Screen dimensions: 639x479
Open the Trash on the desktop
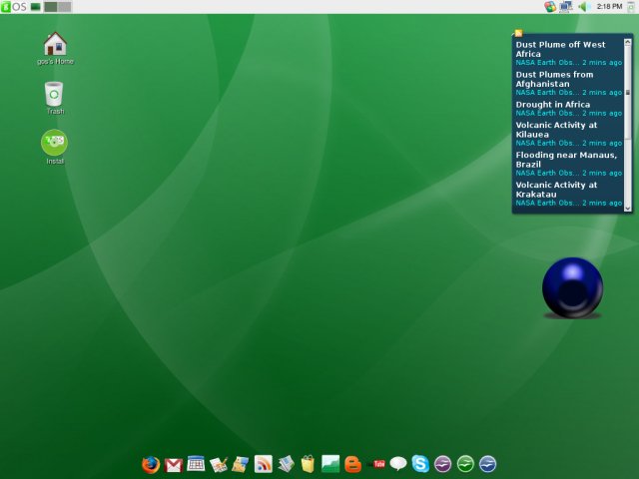(55, 94)
